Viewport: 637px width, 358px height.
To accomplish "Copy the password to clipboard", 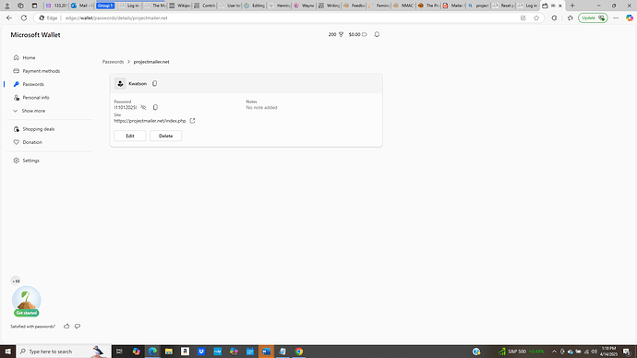I will point(155,108).
